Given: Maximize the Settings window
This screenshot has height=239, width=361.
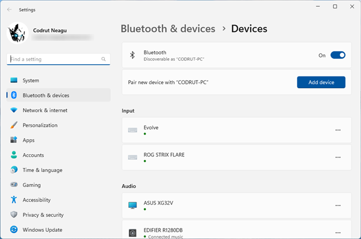Looking at the screenshot, I should click(x=335, y=7).
